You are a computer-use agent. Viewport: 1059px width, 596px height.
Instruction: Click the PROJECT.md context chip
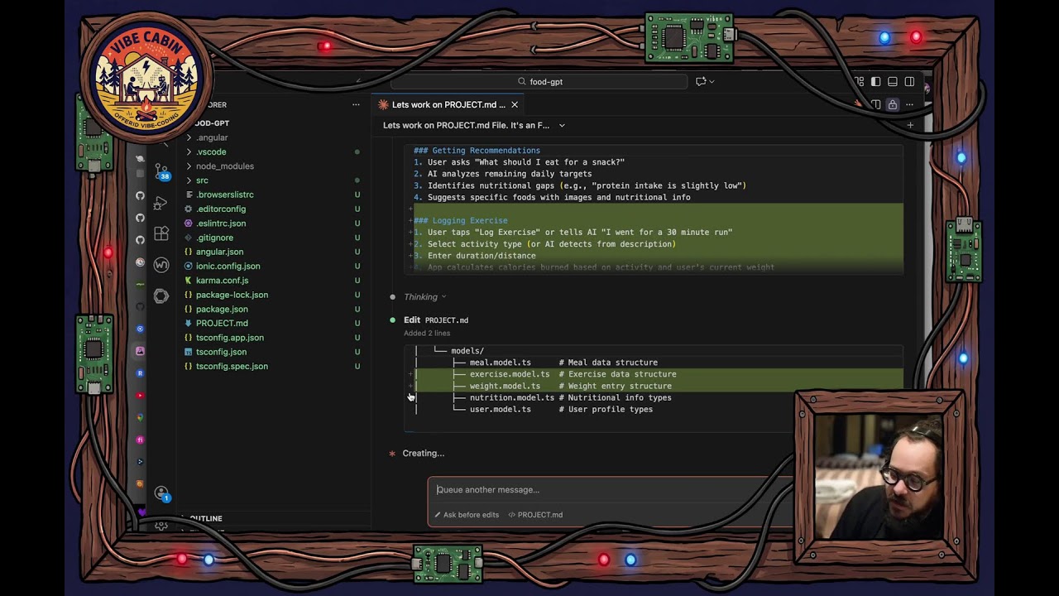point(535,515)
